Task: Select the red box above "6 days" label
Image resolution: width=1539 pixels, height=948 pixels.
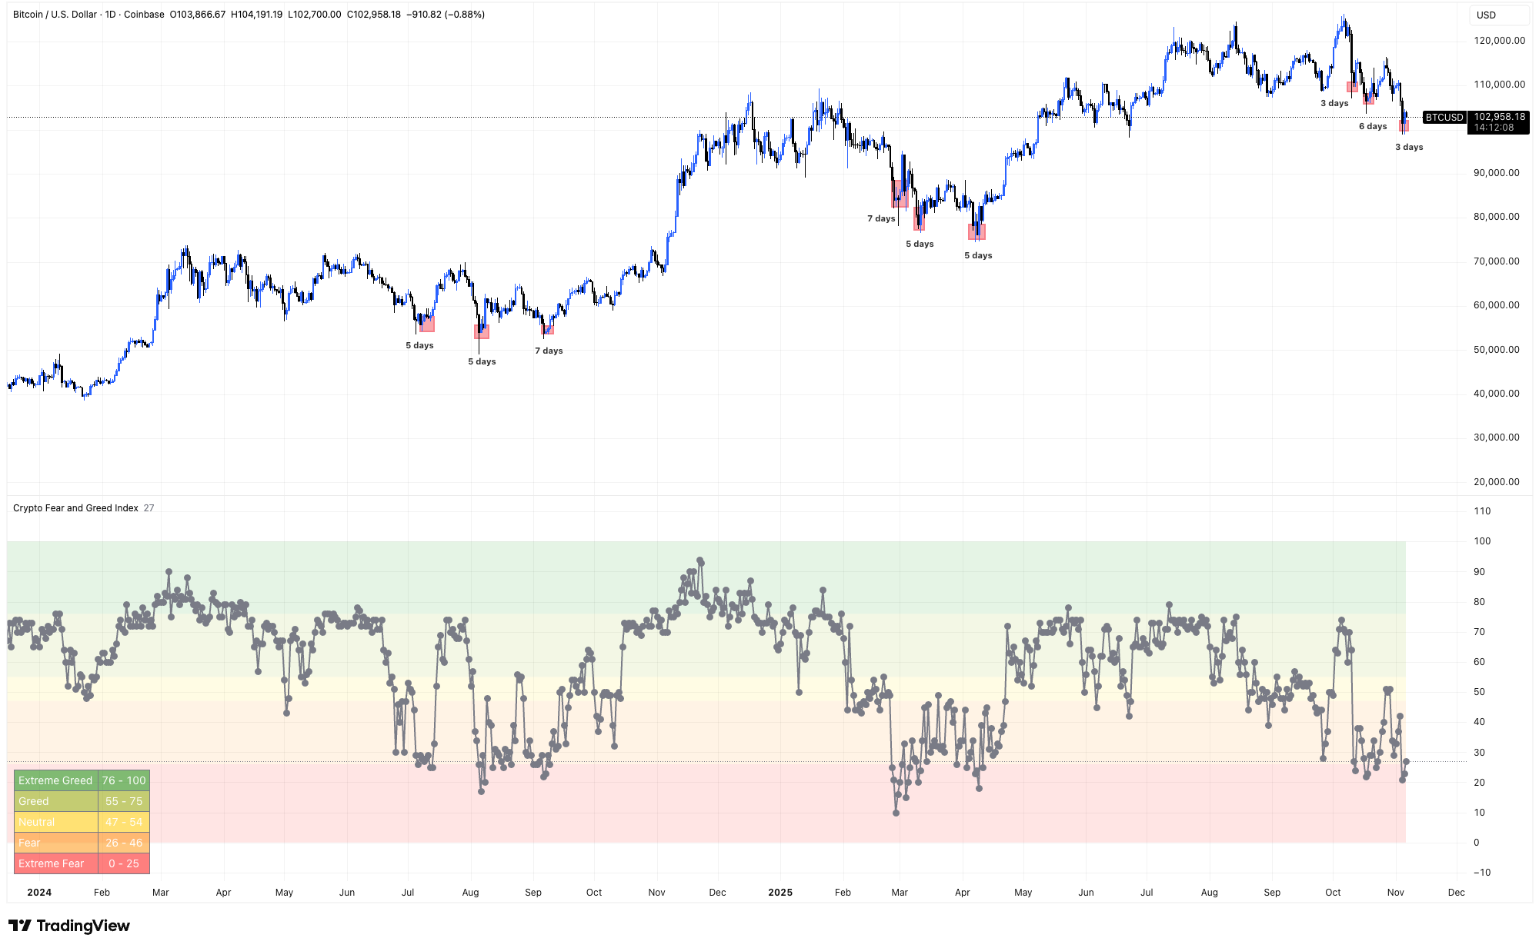Action: click(x=1368, y=99)
